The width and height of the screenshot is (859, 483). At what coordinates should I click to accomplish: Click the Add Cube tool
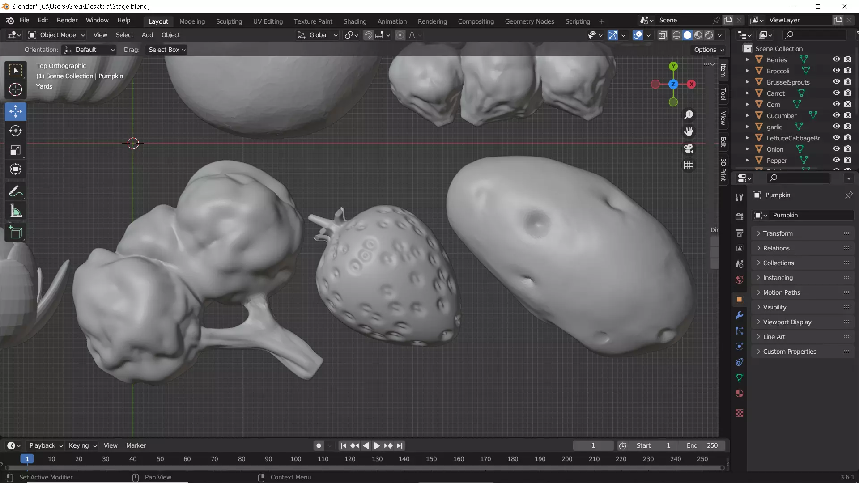click(16, 233)
